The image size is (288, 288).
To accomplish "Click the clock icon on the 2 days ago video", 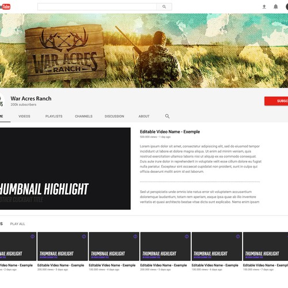I will [32, 236].
